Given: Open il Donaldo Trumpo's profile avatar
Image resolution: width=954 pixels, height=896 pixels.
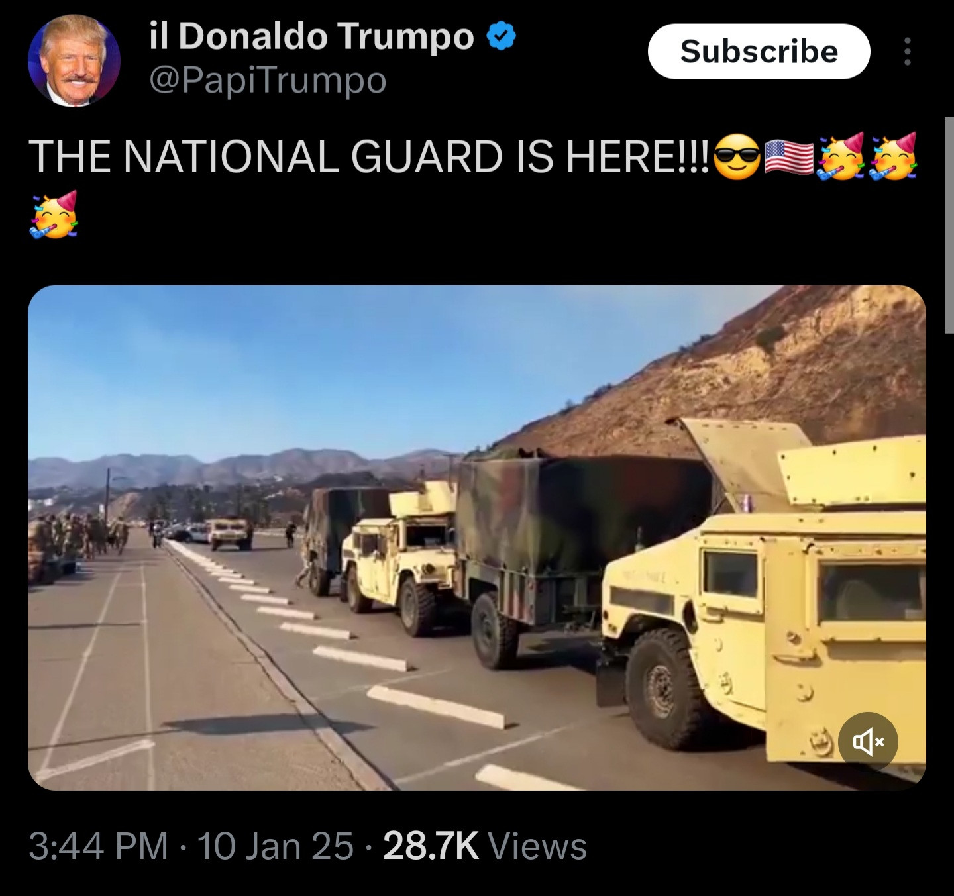Looking at the screenshot, I should tap(74, 60).
